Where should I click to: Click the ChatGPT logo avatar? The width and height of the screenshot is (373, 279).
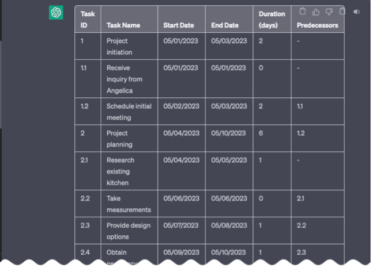[x=56, y=13]
